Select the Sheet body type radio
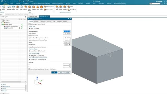The width and height of the screenshot is (167, 94). (35, 28)
